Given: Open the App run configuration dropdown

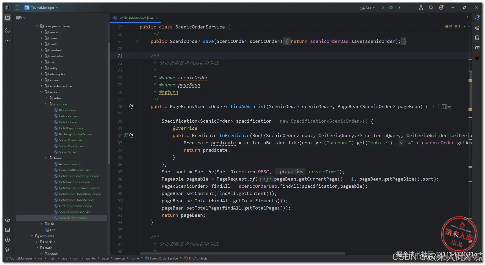Looking at the screenshot, I should [368, 8].
